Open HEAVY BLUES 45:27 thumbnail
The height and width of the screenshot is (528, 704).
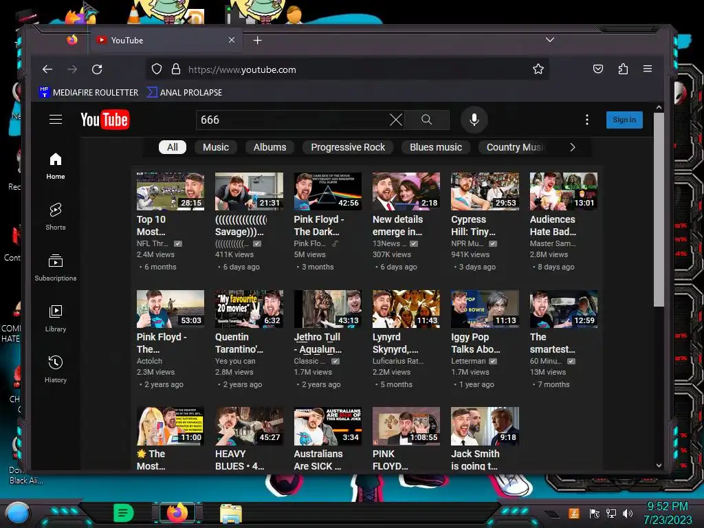click(249, 426)
